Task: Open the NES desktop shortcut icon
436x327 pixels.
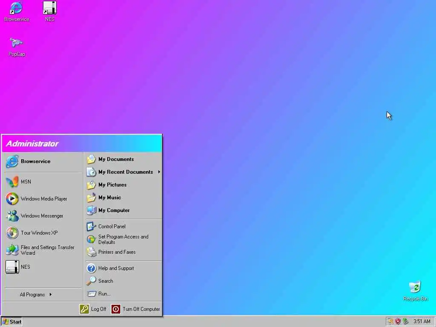Action: pos(50,8)
